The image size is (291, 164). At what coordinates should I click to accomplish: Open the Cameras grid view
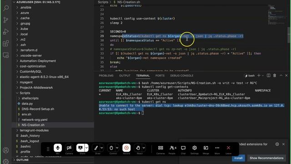[161, 148]
